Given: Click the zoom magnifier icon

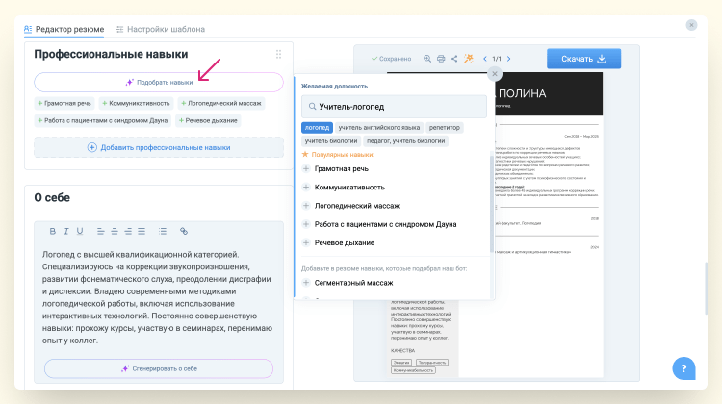Looking at the screenshot, I should tap(427, 59).
